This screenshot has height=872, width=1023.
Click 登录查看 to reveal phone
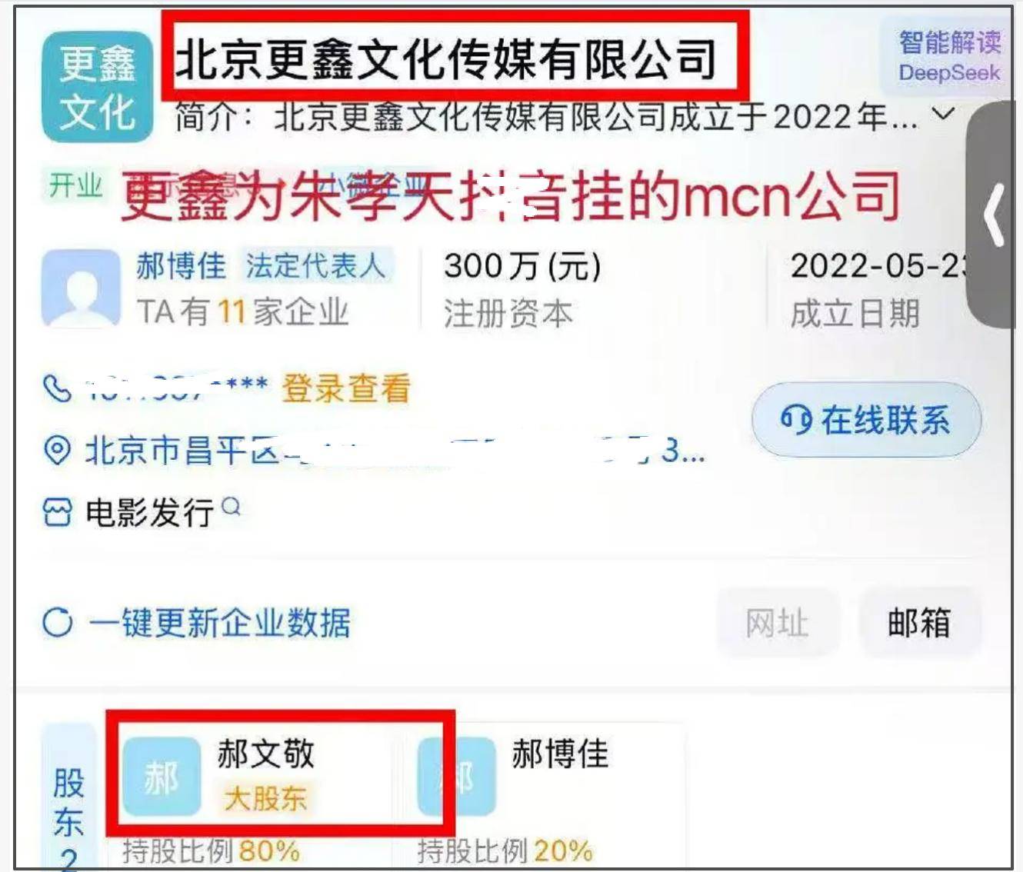coord(346,388)
